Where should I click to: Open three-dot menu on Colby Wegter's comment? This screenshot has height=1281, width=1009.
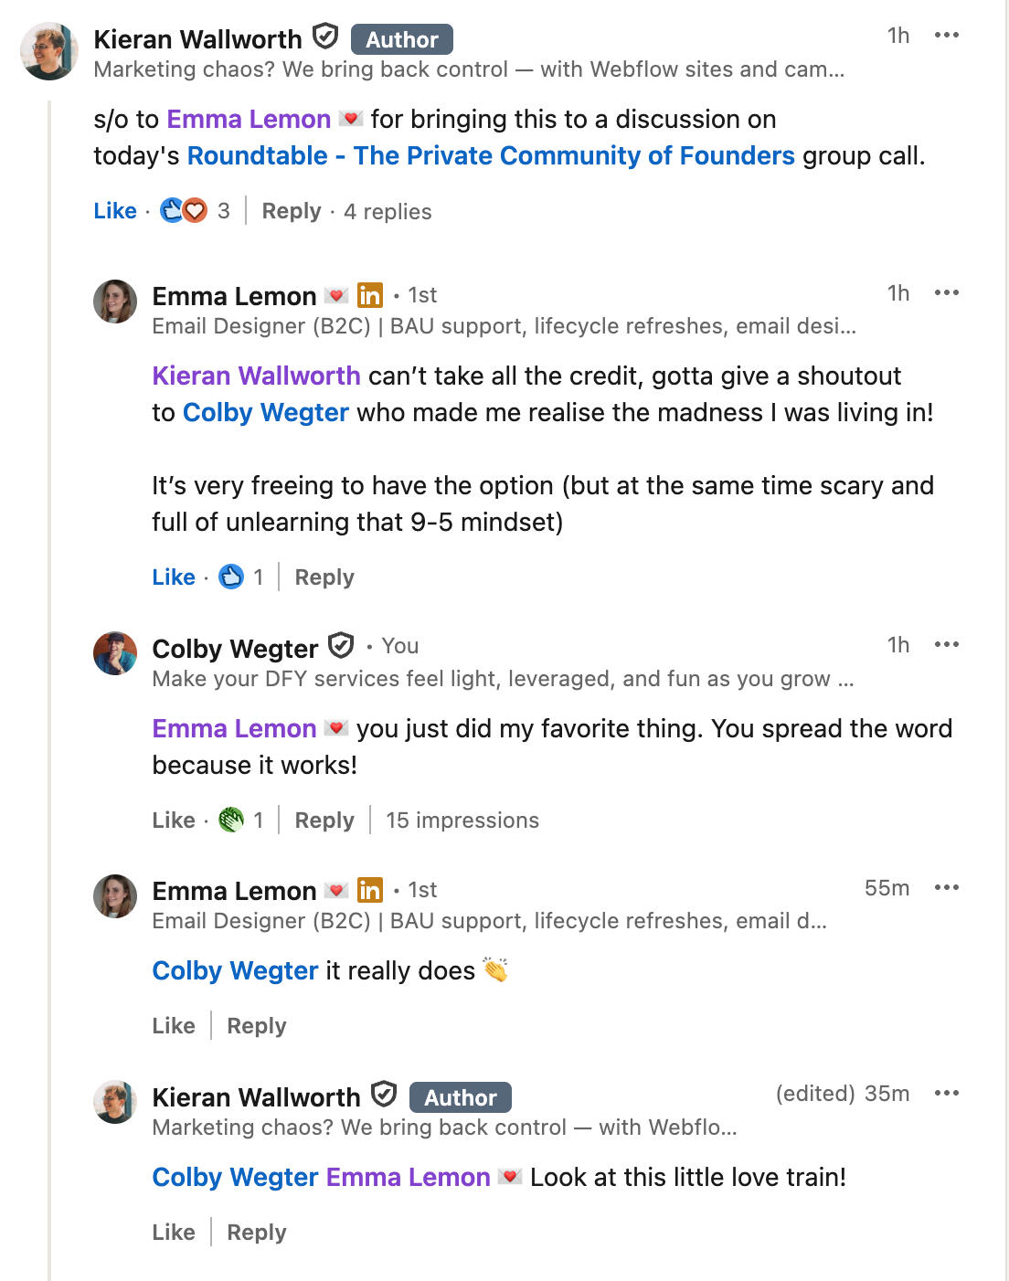[946, 645]
